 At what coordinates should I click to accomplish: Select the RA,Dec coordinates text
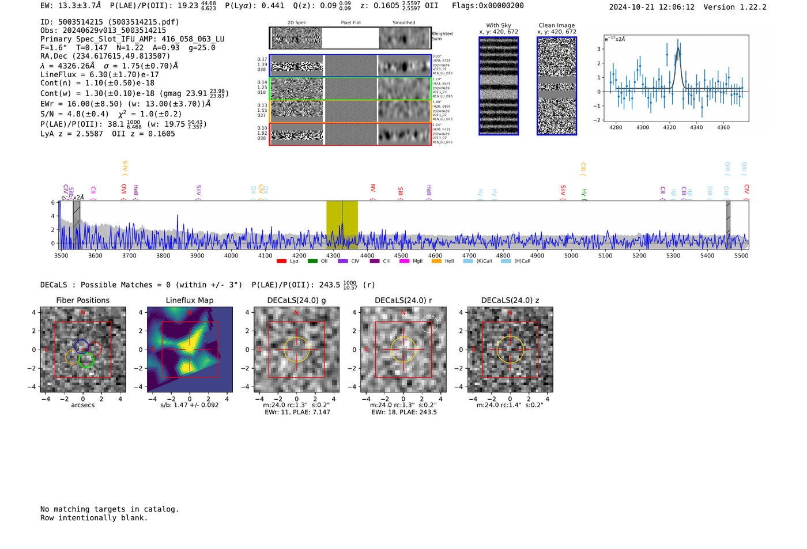pos(105,56)
